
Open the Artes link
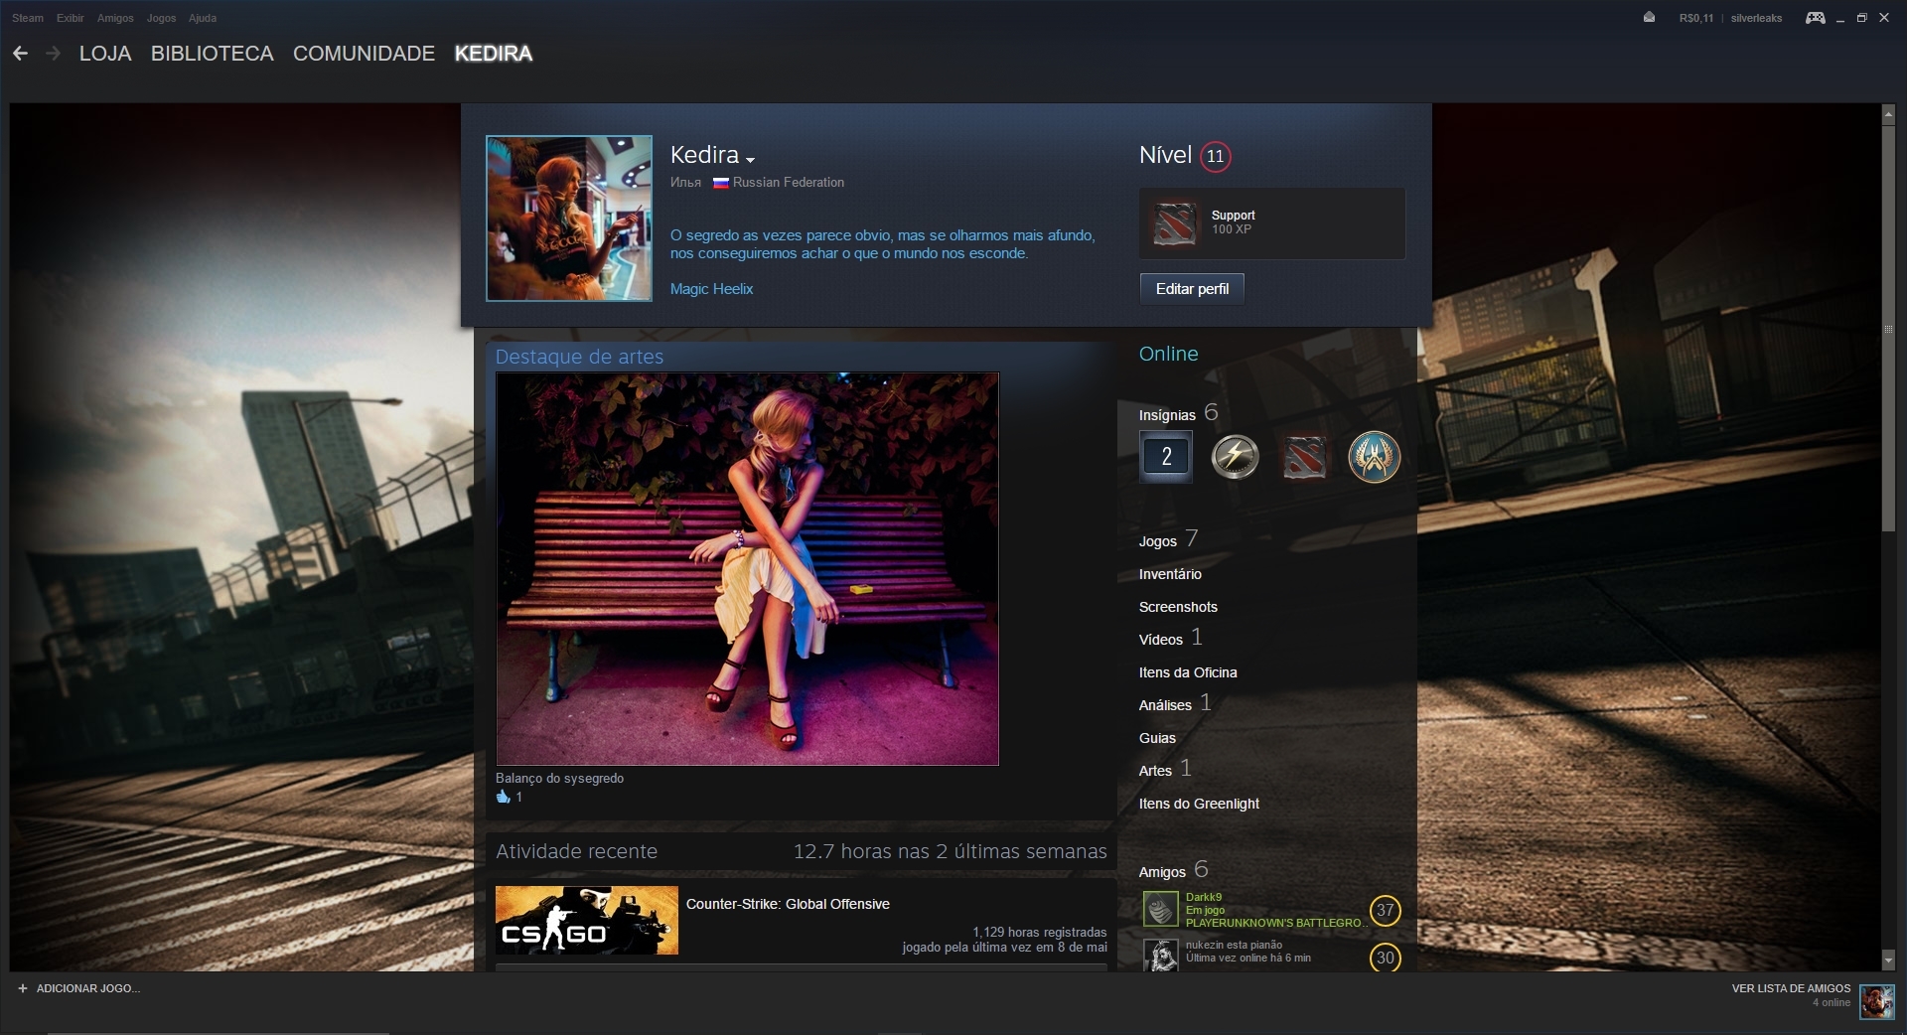[x=1155, y=771]
